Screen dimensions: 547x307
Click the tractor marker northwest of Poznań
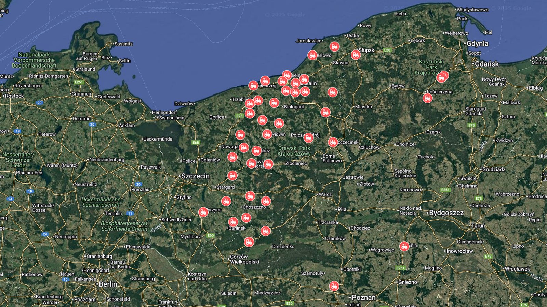(x=334, y=286)
